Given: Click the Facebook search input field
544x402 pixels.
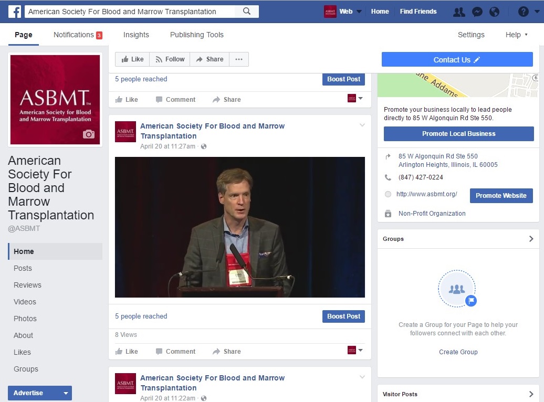Looking at the screenshot, I should click(x=130, y=12).
